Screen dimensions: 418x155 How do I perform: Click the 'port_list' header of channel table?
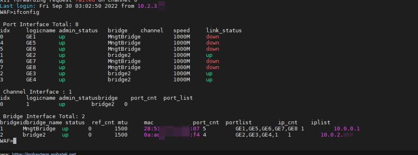[178, 98]
